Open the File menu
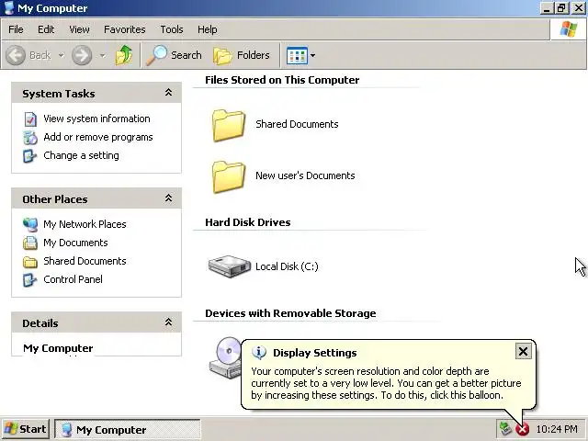Screen dimensions: 588x441 click(16, 29)
